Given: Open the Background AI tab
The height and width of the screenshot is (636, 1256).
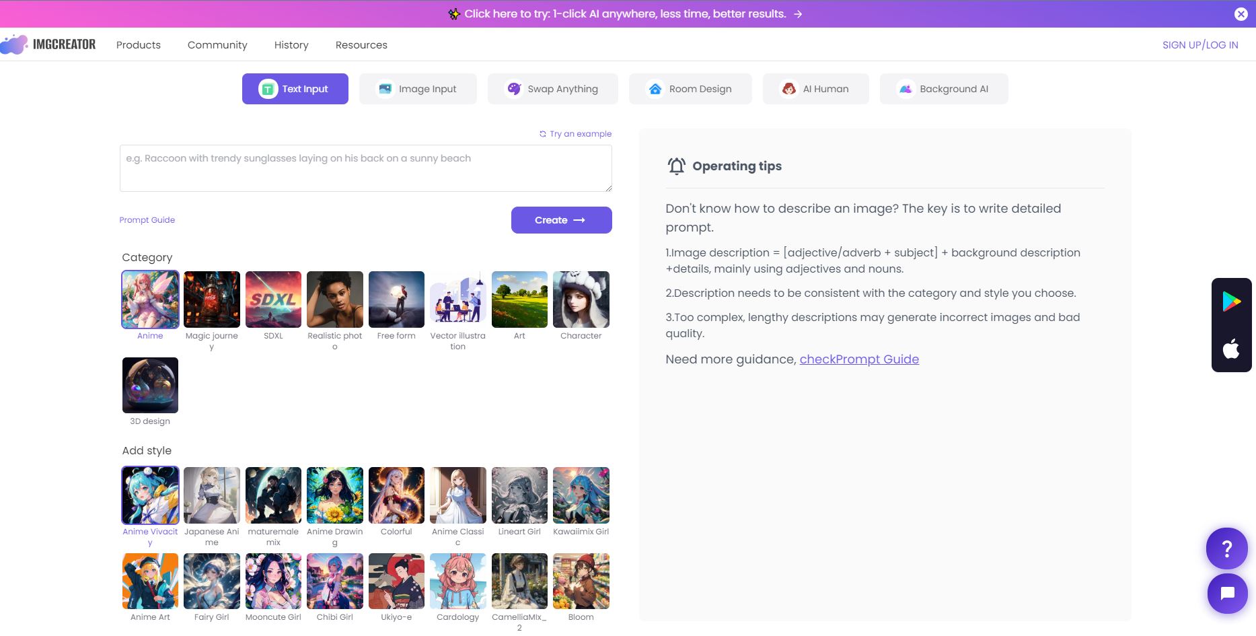Looking at the screenshot, I should click(x=943, y=89).
